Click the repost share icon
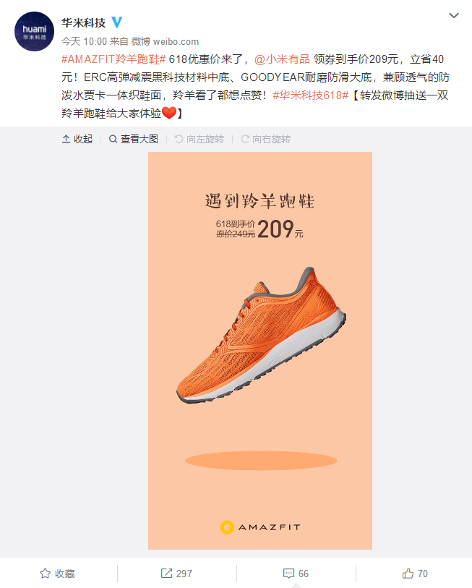The height and width of the screenshot is (588, 472). (x=166, y=573)
